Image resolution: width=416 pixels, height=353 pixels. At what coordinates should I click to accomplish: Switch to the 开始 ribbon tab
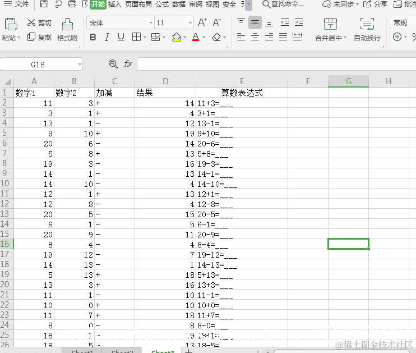(98, 4)
